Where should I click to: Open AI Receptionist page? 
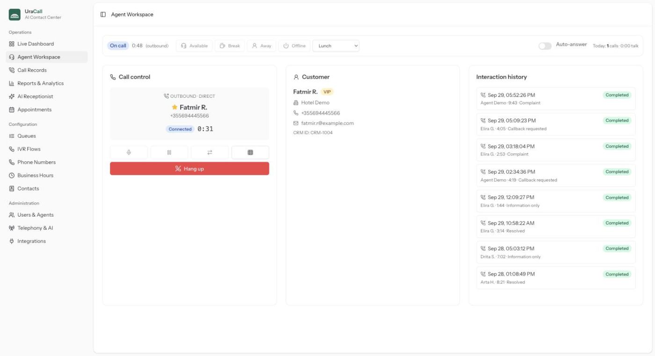tap(46, 96)
